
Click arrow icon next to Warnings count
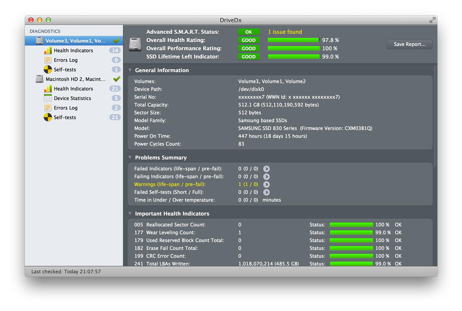tap(267, 184)
